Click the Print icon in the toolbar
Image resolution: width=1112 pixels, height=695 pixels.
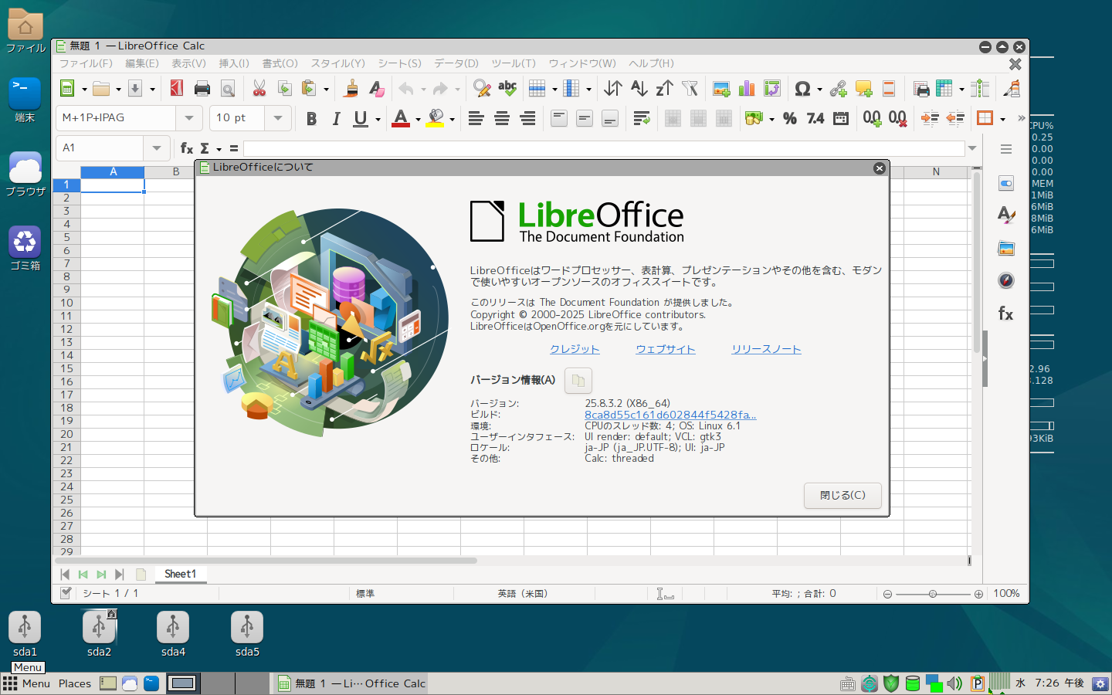click(202, 89)
